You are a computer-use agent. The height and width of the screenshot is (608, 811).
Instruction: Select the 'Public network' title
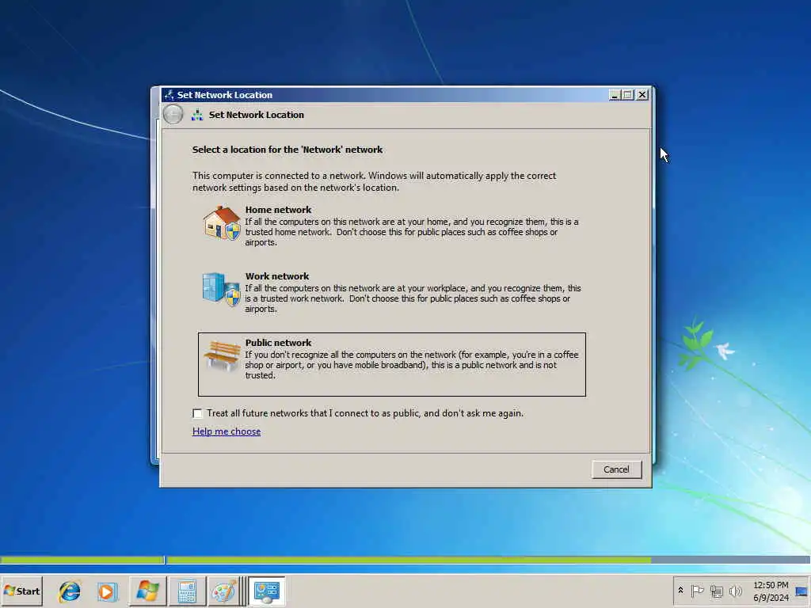coord(278,342)
